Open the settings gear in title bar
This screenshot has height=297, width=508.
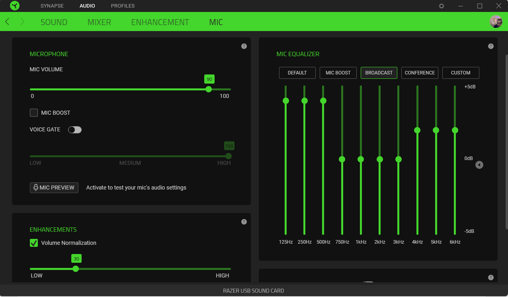(x=442, y=6)
